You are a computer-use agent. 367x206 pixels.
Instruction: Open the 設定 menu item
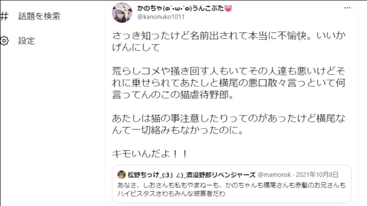pos(26,41)
